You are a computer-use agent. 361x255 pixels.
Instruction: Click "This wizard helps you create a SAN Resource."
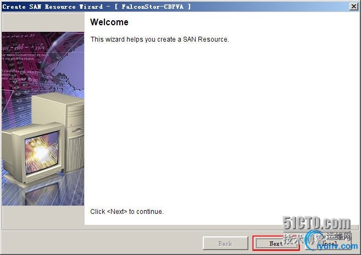(x=159, y=39)
